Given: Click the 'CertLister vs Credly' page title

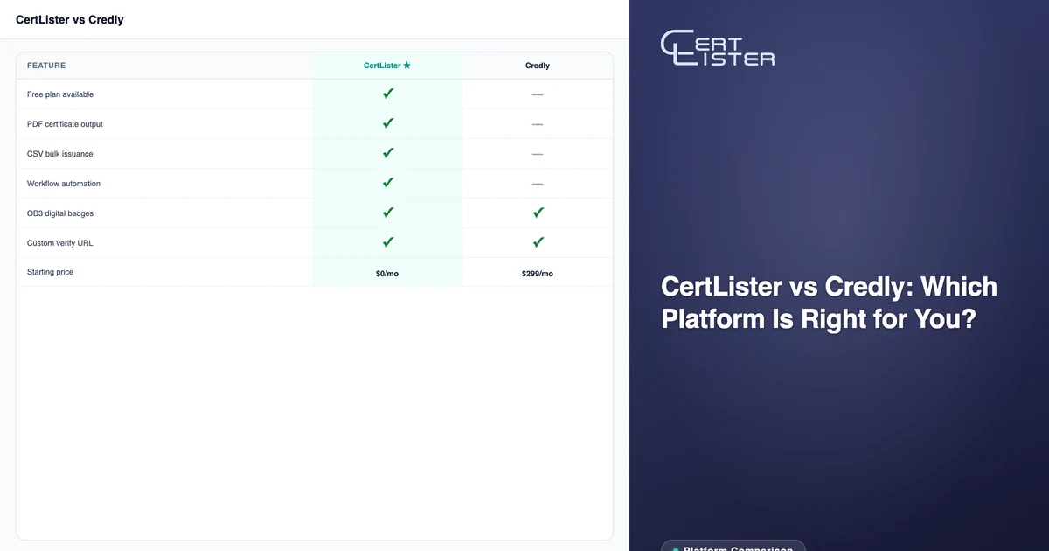Looking at the screenshot, I should pos(70,19).
